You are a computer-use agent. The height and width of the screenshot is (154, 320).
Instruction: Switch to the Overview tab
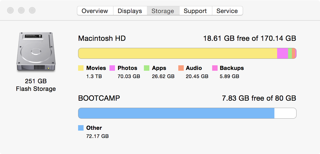(x=95, y=11)
